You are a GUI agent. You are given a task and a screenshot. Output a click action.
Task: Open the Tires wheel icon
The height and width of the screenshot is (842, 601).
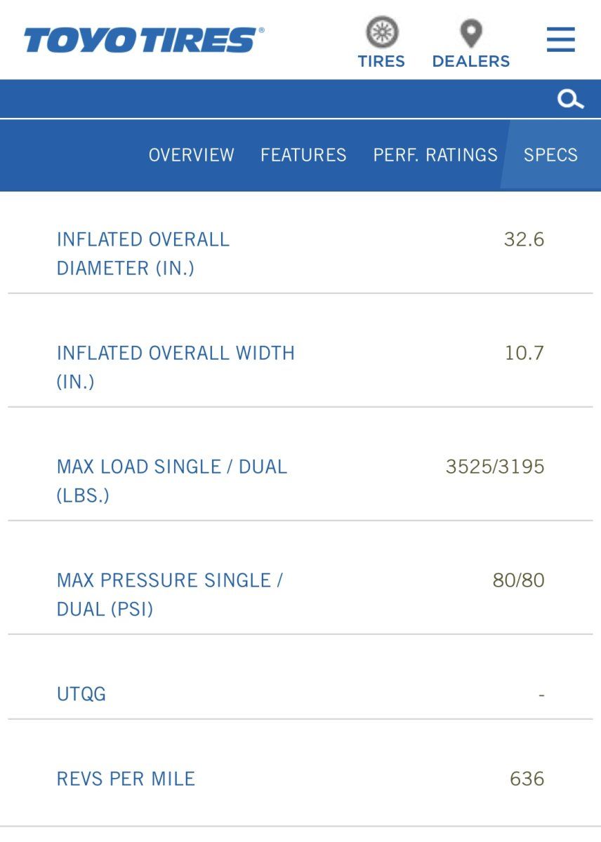pyautogui.click(x=382, y=33)
